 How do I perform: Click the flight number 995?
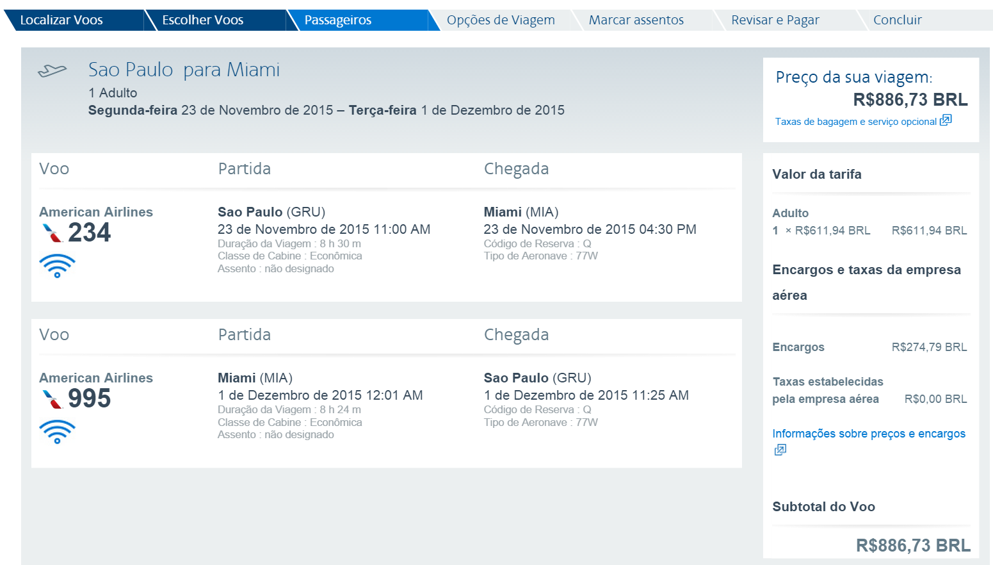pyautogui.click(x=90, y=398)
